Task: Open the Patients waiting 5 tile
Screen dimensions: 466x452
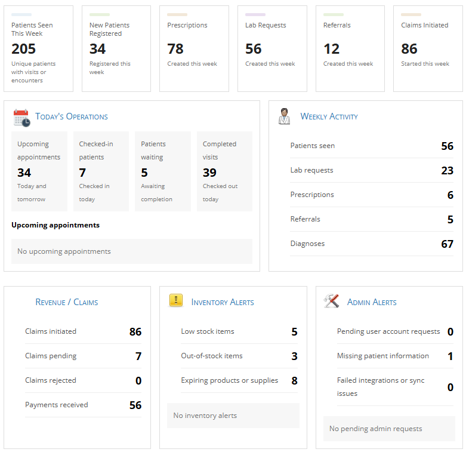Action: 163,171
